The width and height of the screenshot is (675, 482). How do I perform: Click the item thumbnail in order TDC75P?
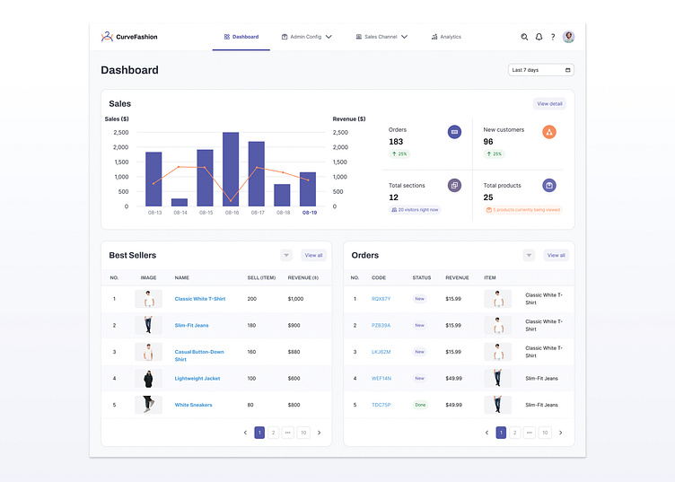coord(497,405)
